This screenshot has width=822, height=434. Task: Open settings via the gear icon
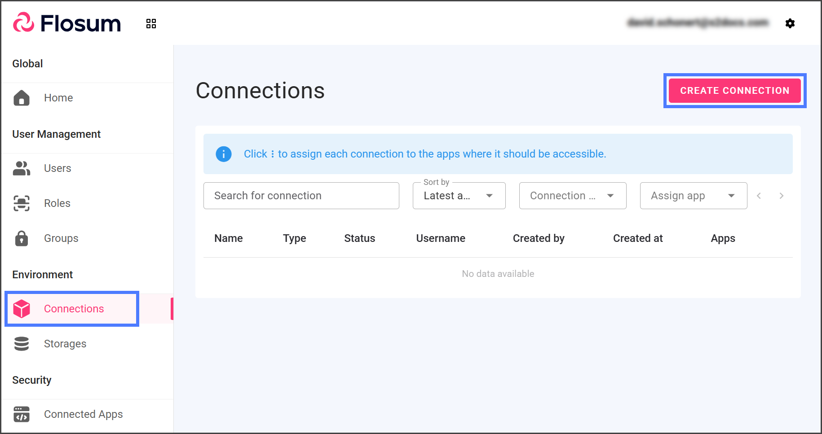pyautogui.click(x=790, y=23)
